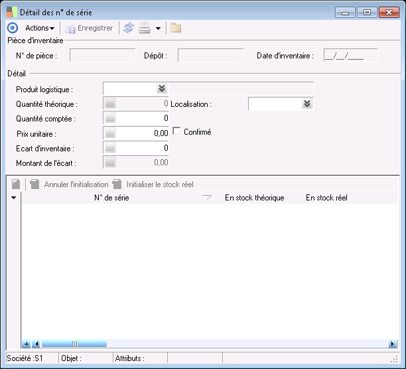Click the first grid toolbar document icon
Viewport: 406px width, 369px height.
click(16, 184)
